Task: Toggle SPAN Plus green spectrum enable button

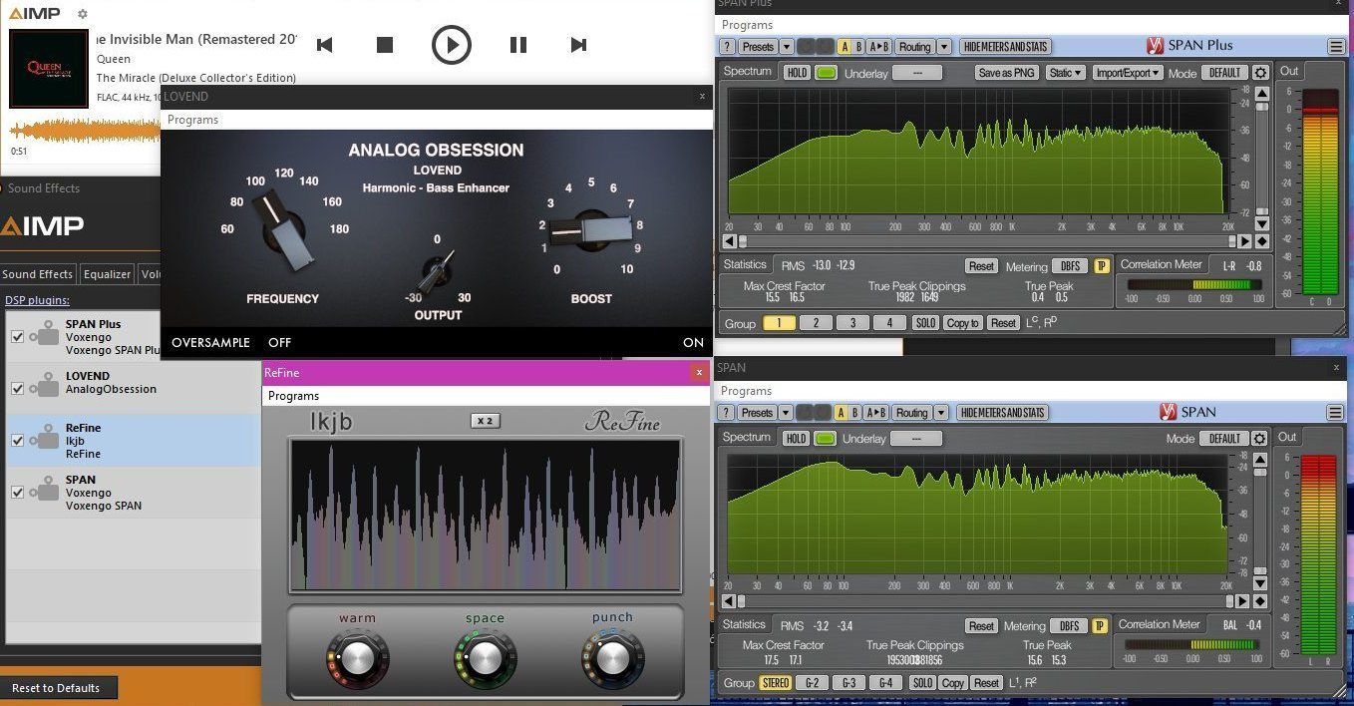Action: 826,73
